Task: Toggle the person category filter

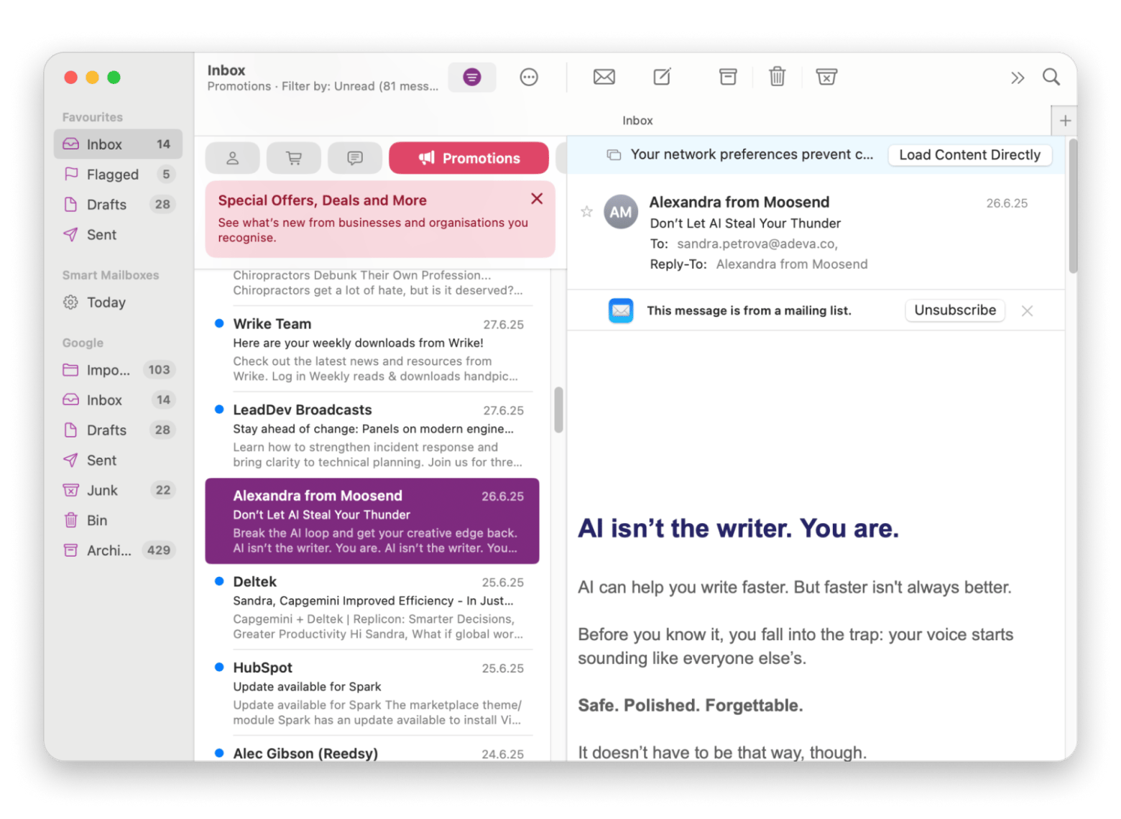Action: (232, 158)
